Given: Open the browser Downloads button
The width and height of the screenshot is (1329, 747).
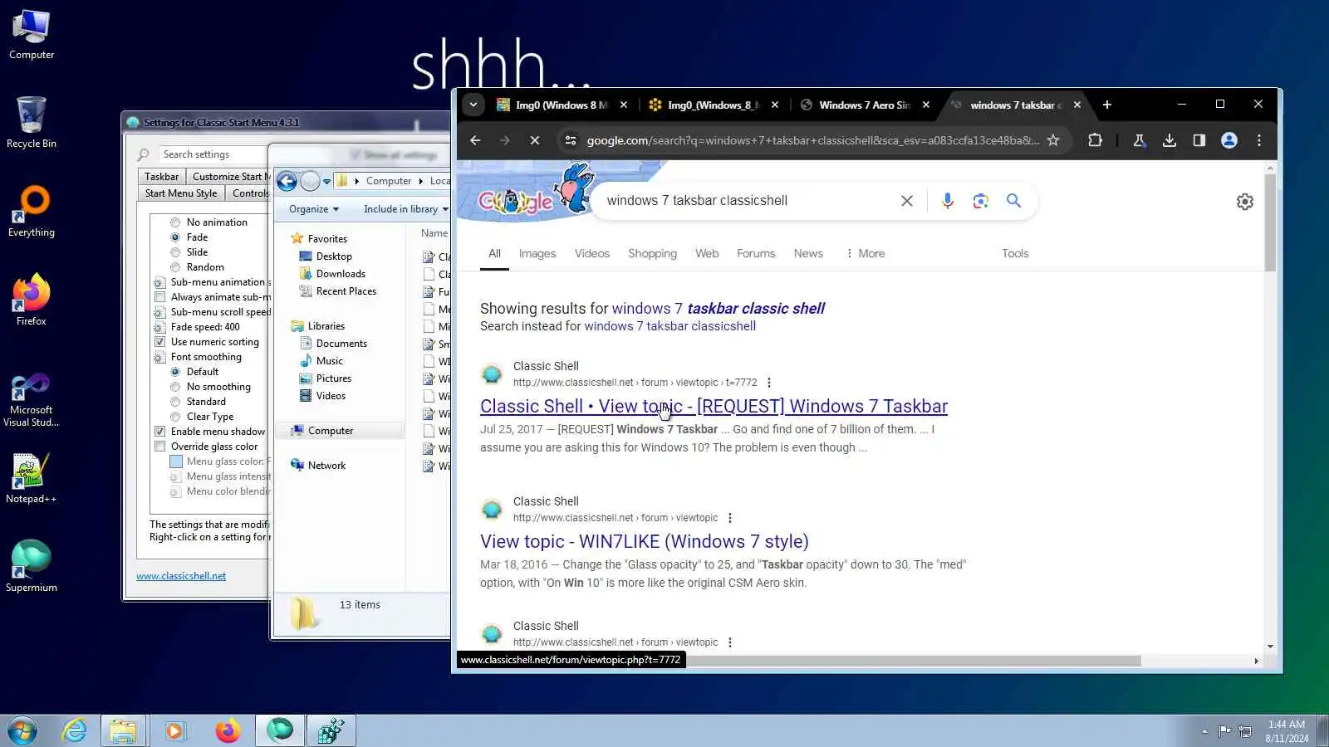Looking at the screenshot, I should tap(1169, 140).
